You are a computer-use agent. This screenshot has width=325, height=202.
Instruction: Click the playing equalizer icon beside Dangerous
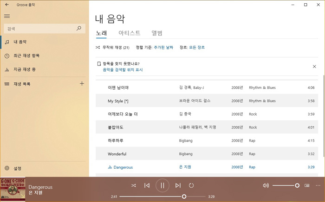(110, 167)
